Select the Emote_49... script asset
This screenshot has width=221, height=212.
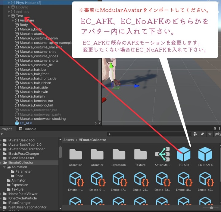pos(206,179)
